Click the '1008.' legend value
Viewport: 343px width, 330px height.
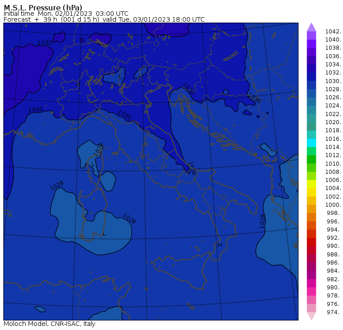[333, 172]
